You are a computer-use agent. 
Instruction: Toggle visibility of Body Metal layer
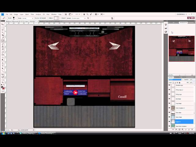click(x=169, y=117)
